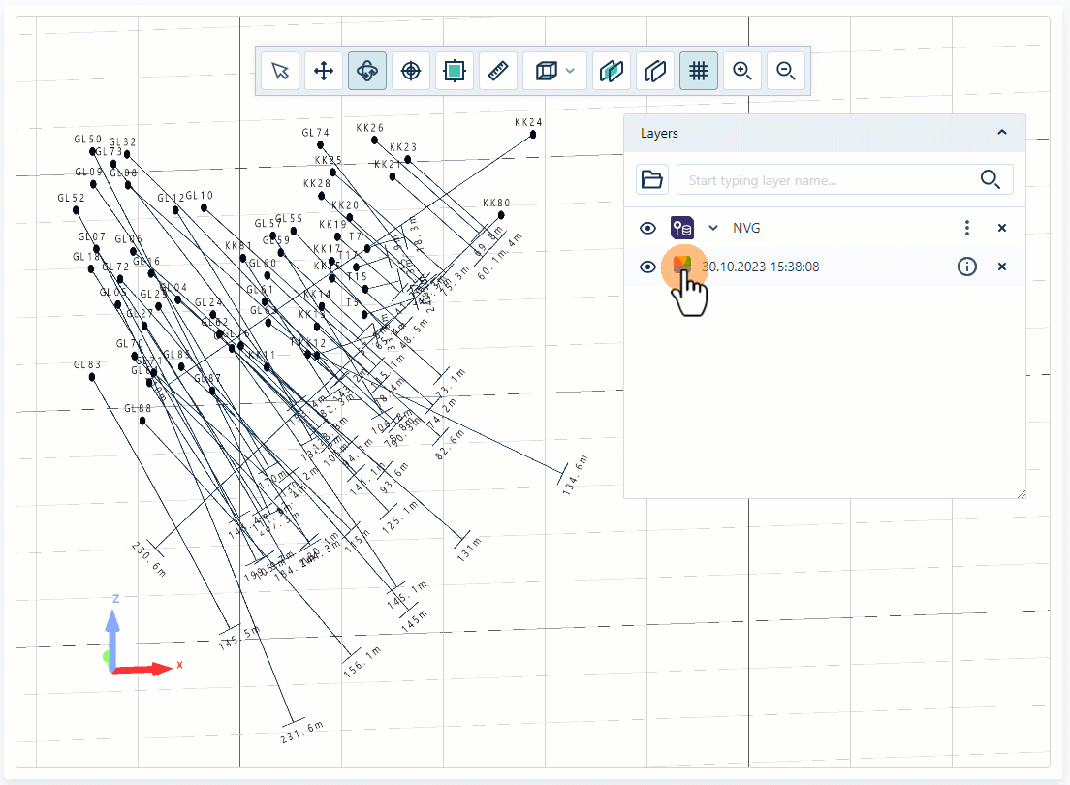Click the crosshair target tool
This screenshot has width=1070, height=785.
point(411,71)
